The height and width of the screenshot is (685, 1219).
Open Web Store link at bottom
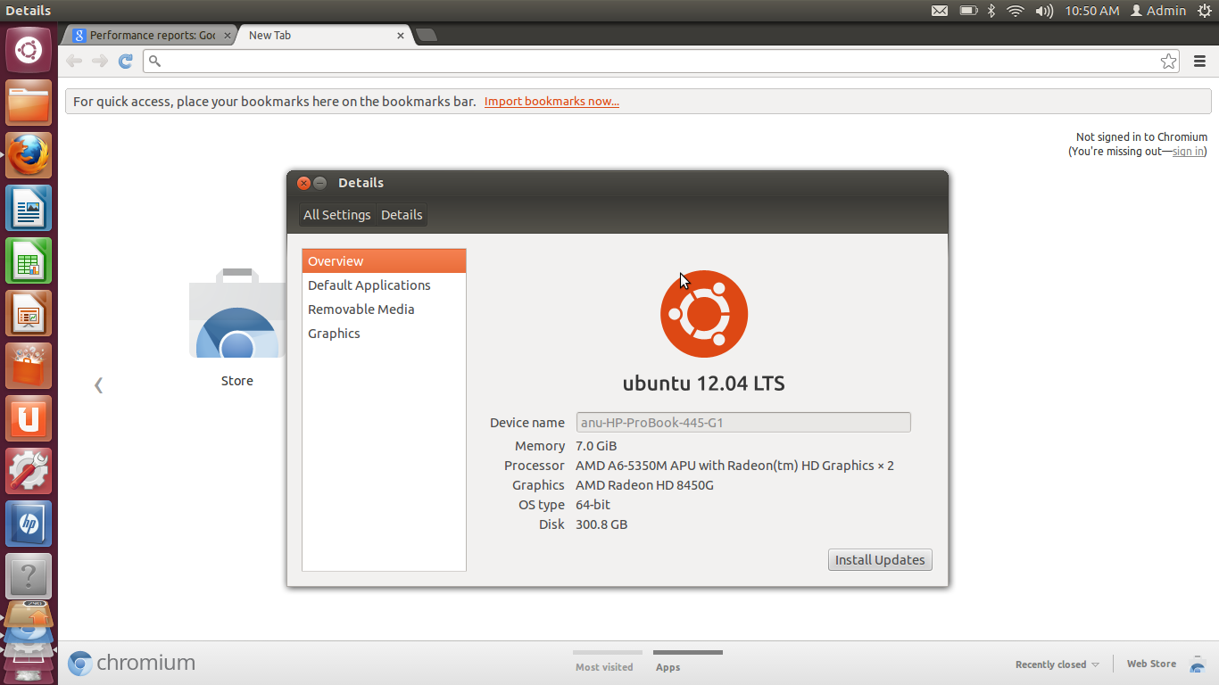click(1151, 664)
